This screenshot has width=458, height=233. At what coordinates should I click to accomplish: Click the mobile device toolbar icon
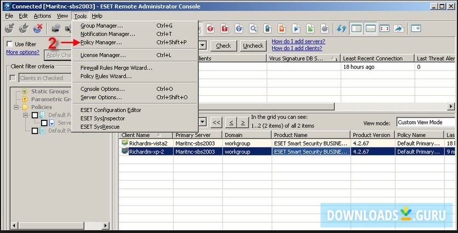click(x=267, y=28)
